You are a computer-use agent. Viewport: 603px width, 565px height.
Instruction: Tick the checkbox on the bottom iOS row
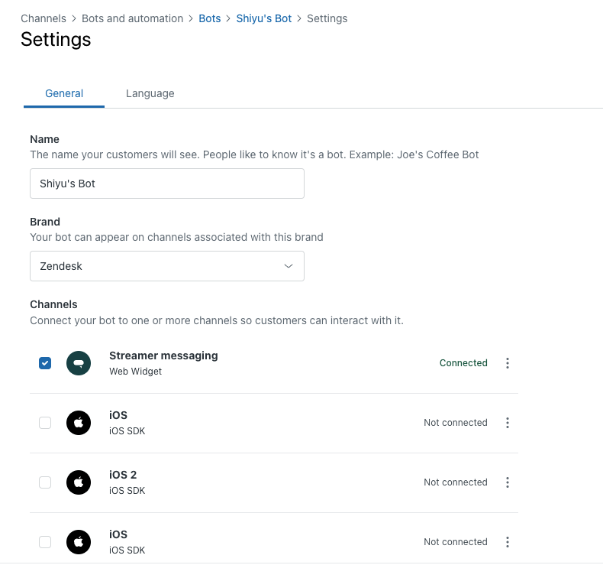tap(45, 542)
